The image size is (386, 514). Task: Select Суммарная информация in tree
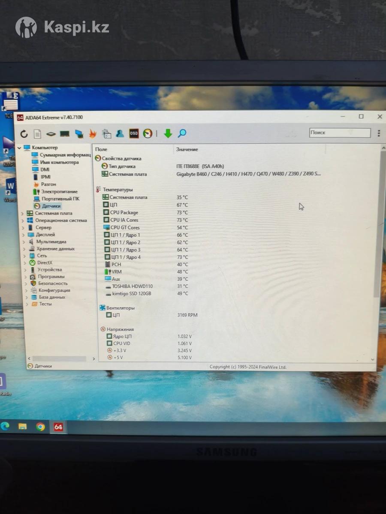coord(65,155)
